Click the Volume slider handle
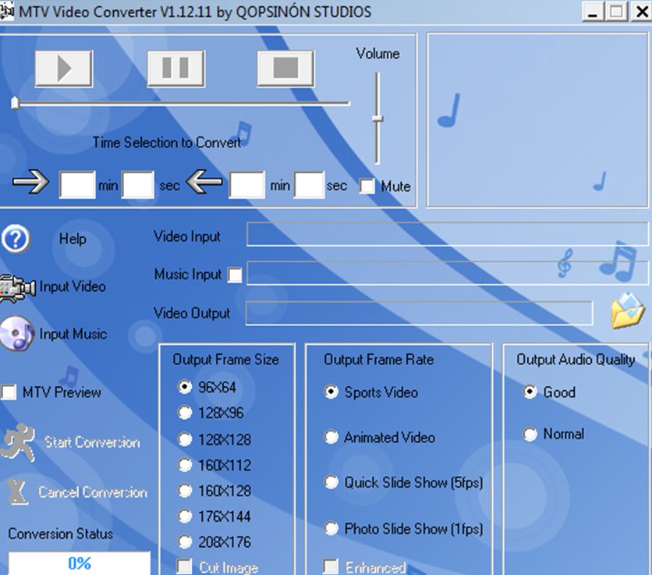Screen dimensions: 652x575 pyautogui.click(x=377, y=119)
